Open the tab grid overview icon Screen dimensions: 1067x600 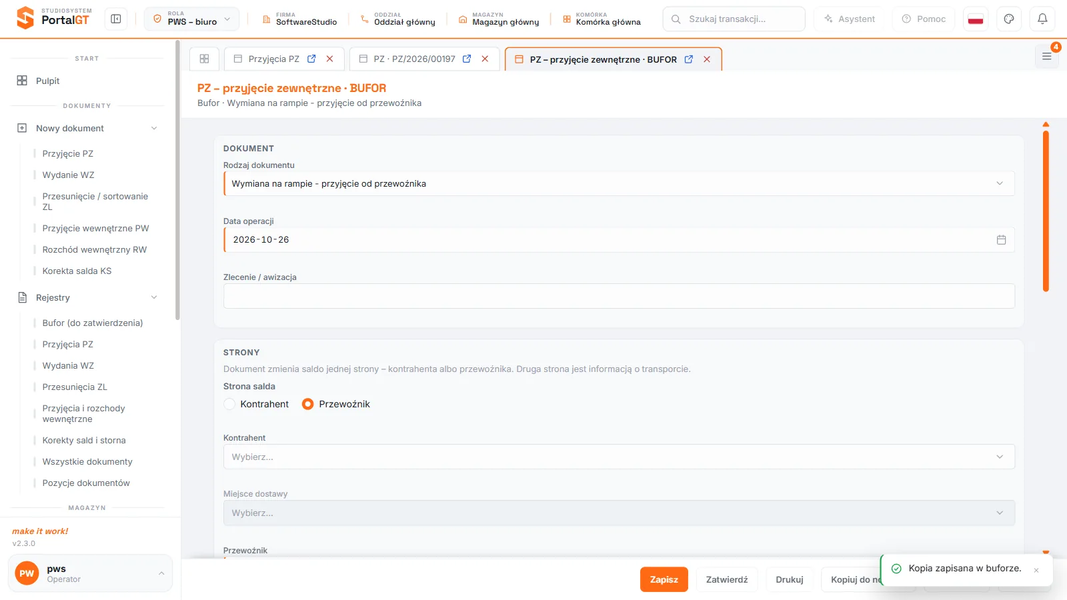click(205, 59)
